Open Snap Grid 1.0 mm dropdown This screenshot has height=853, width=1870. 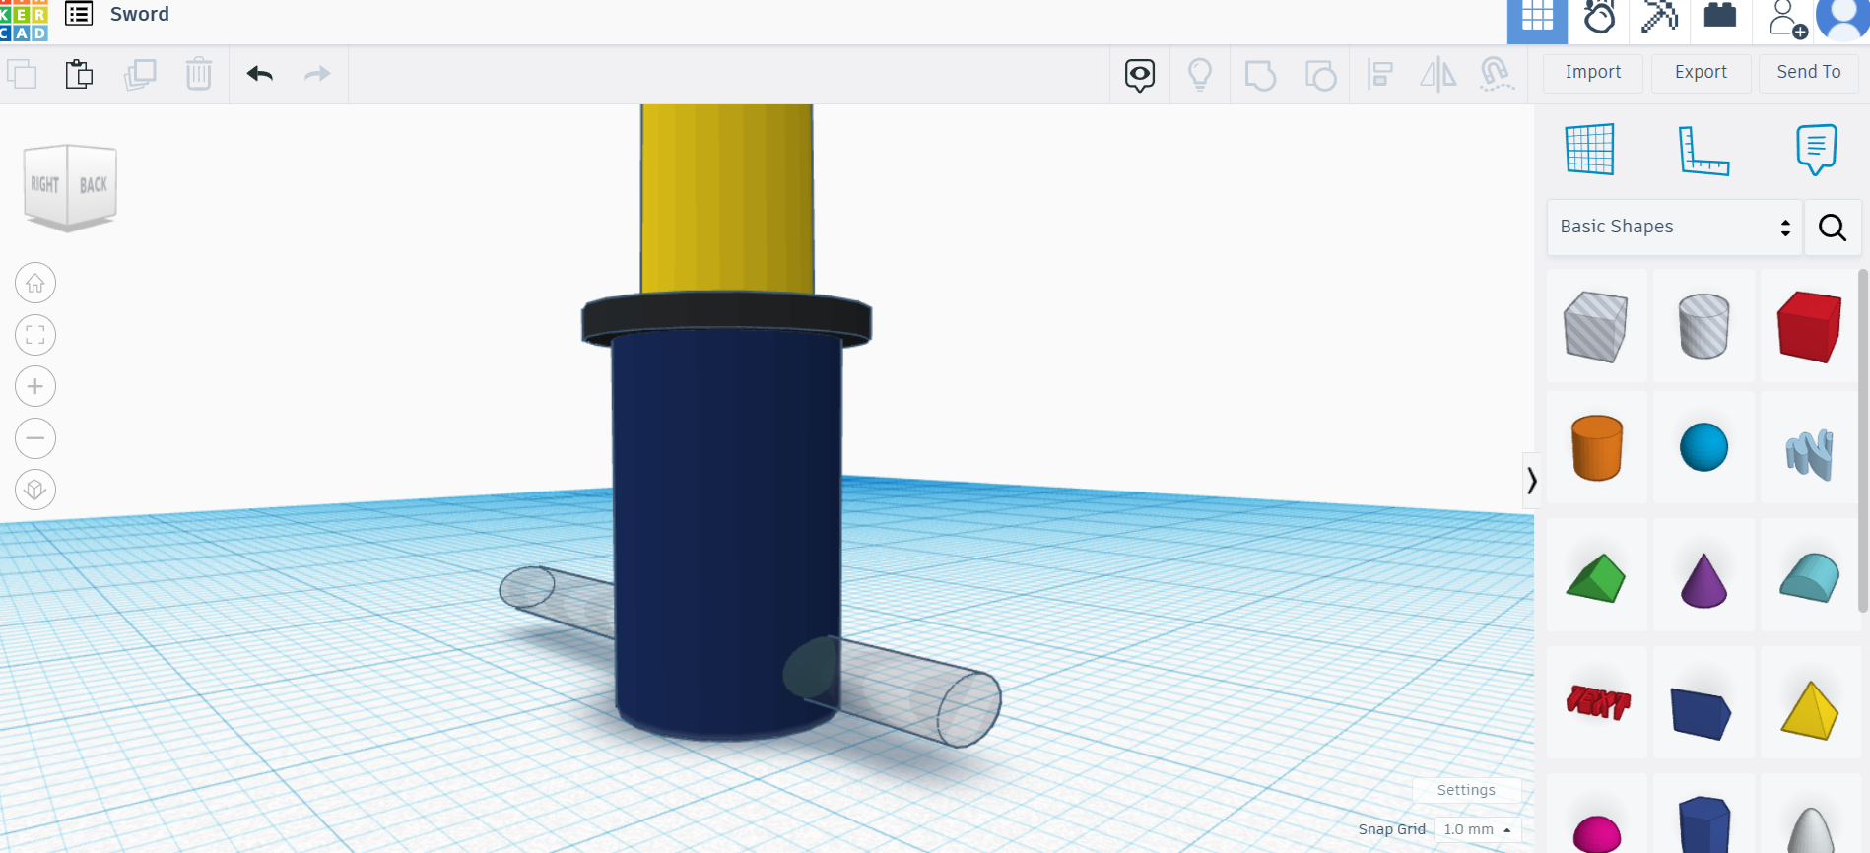[x=1477, y=829]
